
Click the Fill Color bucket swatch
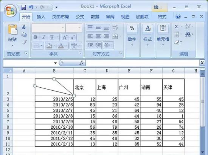pyautogui.click(x=49, y=46)
